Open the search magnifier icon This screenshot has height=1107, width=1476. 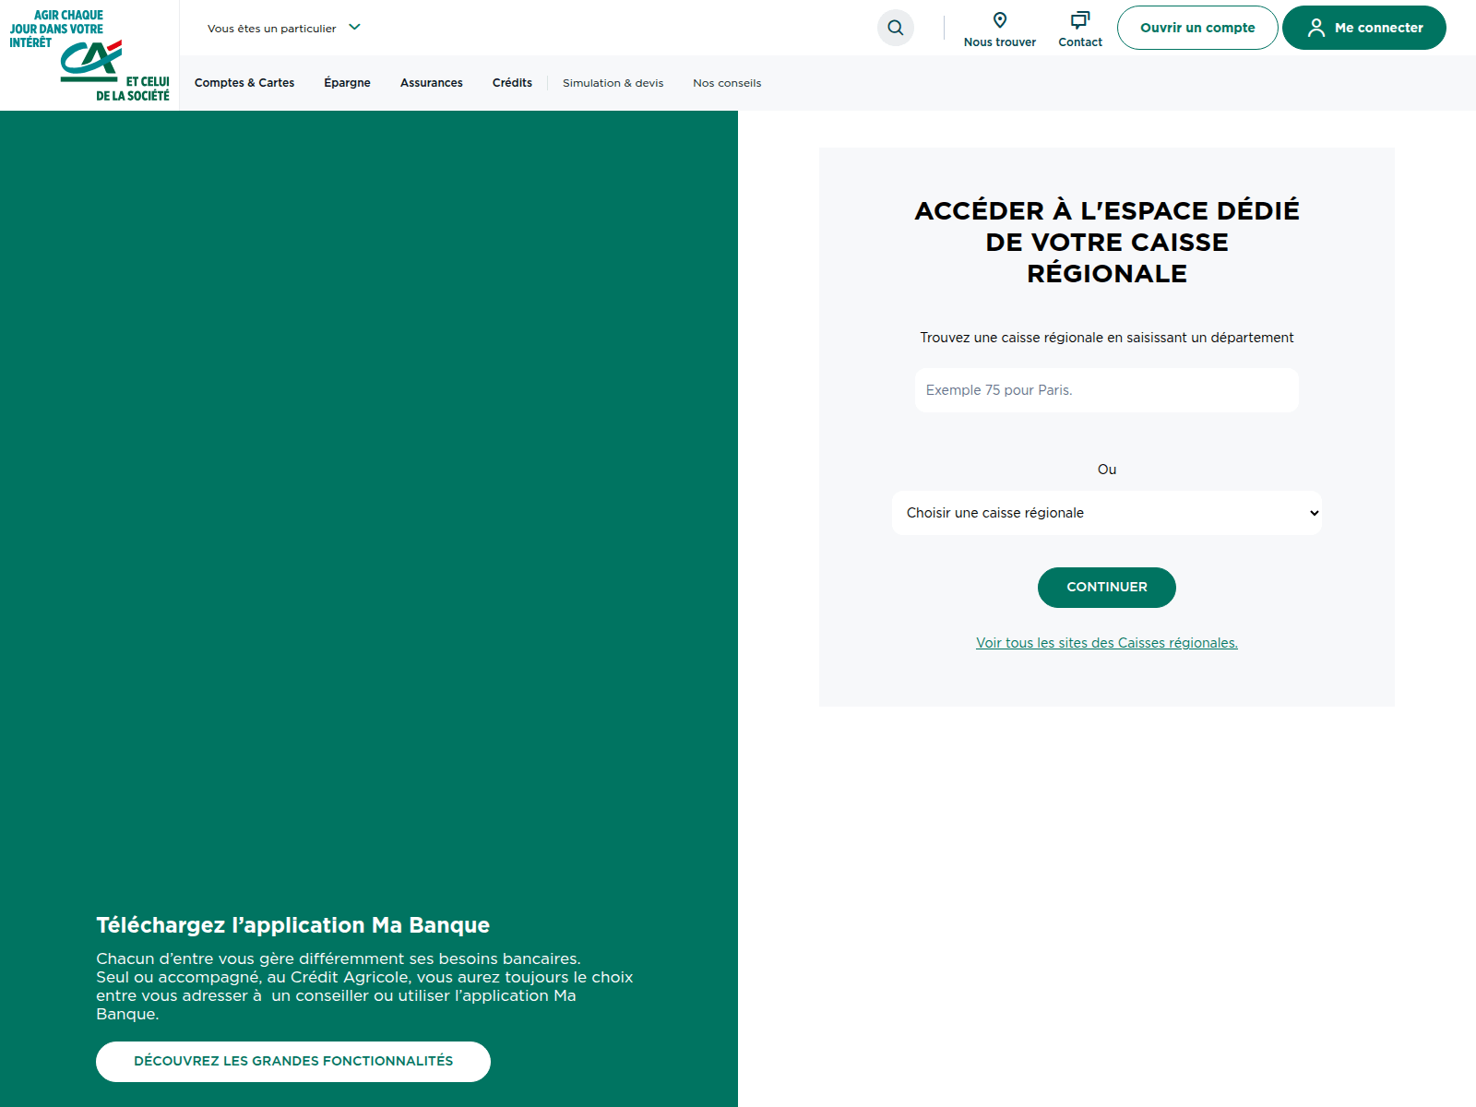[x=895, y=28]
